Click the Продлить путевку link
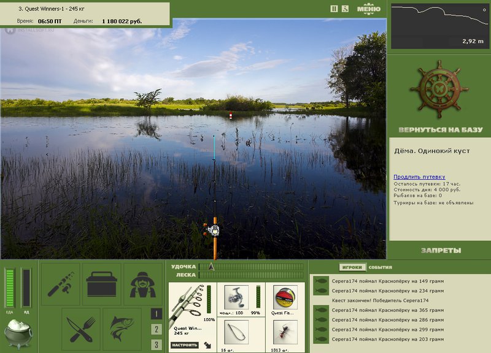Image resolution: width=491 pixels, height=353 pixels. coord(419,176)
